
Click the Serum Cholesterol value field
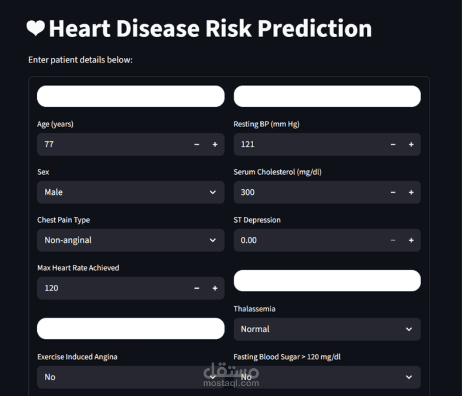(288, 192)
